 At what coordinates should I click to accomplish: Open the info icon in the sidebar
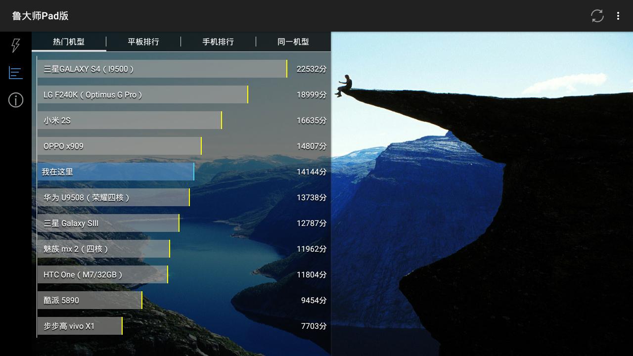coord(16,100)
